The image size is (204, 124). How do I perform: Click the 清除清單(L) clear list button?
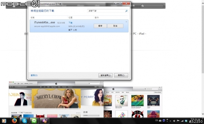point(106,75)
